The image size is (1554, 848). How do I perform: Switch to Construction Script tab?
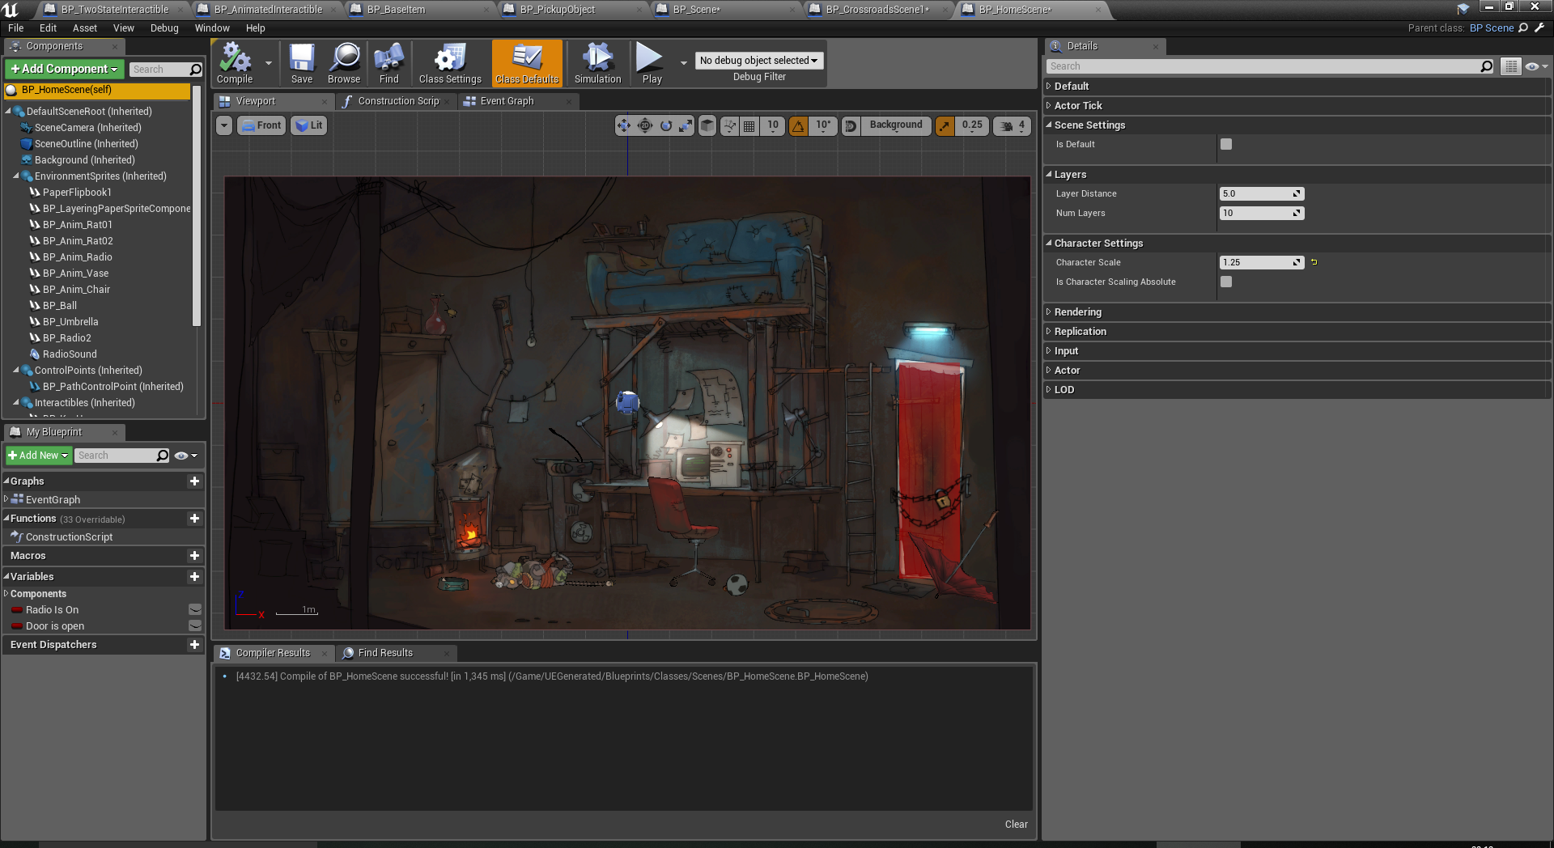pos(397,101)
